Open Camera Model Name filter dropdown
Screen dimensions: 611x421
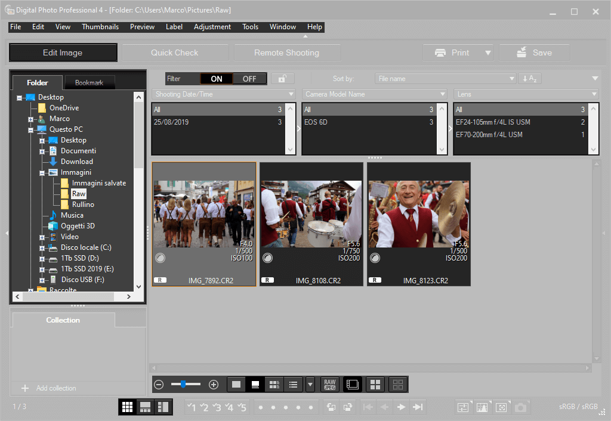375,94
